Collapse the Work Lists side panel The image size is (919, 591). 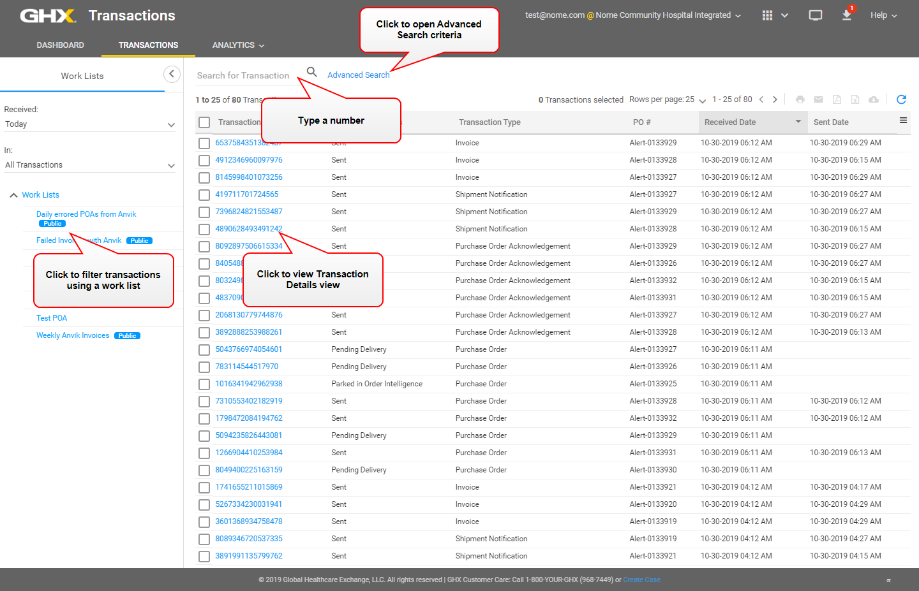coord(172,75)
